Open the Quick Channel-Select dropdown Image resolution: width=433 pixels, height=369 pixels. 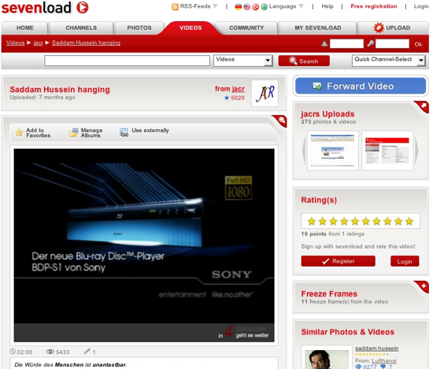(x=389, y=61)
